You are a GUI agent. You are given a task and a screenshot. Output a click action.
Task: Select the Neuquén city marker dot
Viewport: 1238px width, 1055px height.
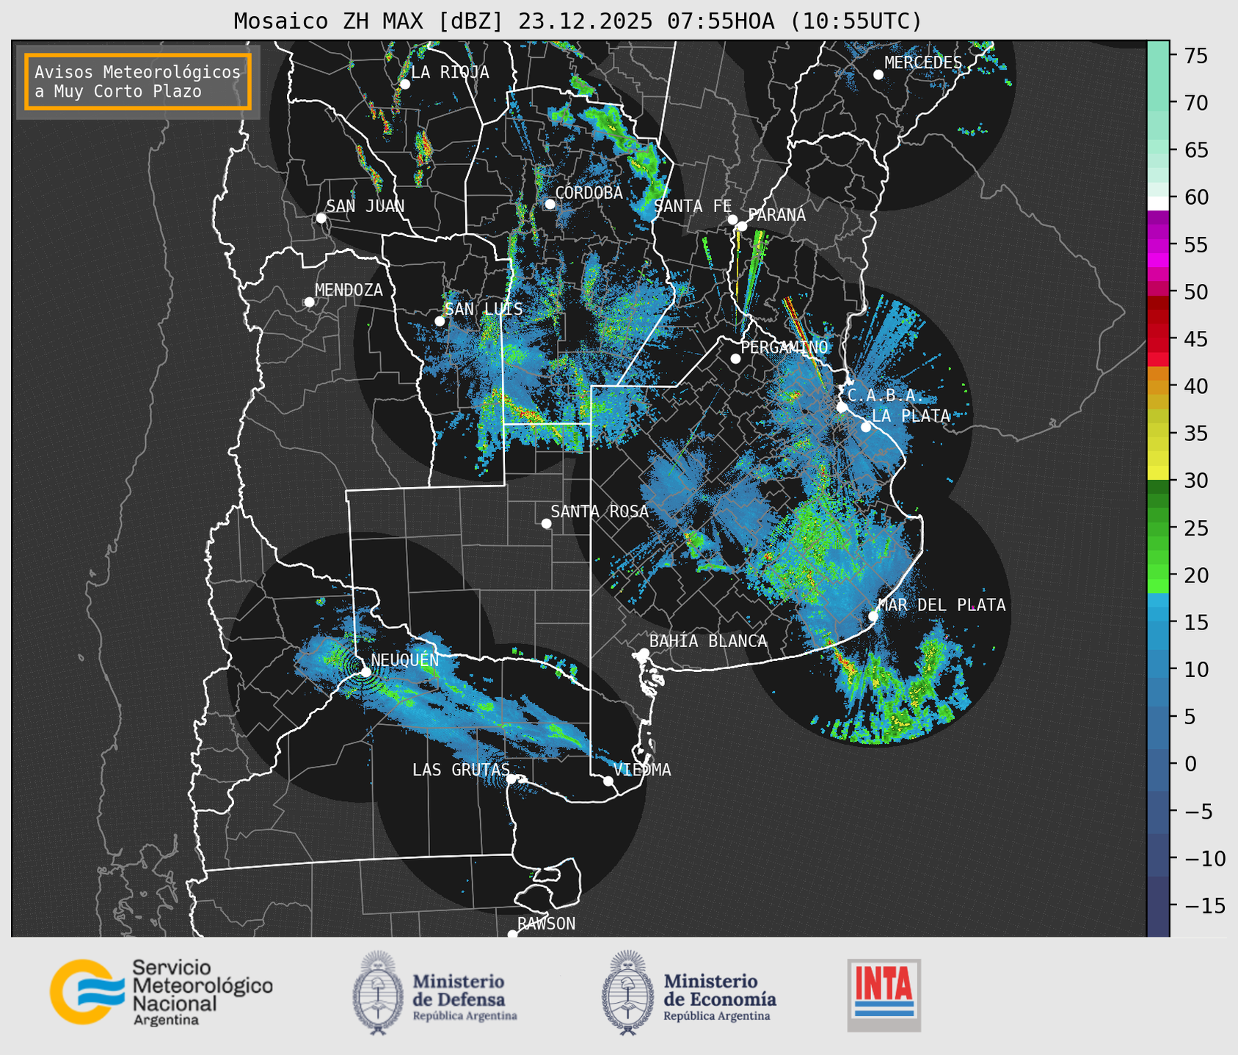[x=365, y=671]
